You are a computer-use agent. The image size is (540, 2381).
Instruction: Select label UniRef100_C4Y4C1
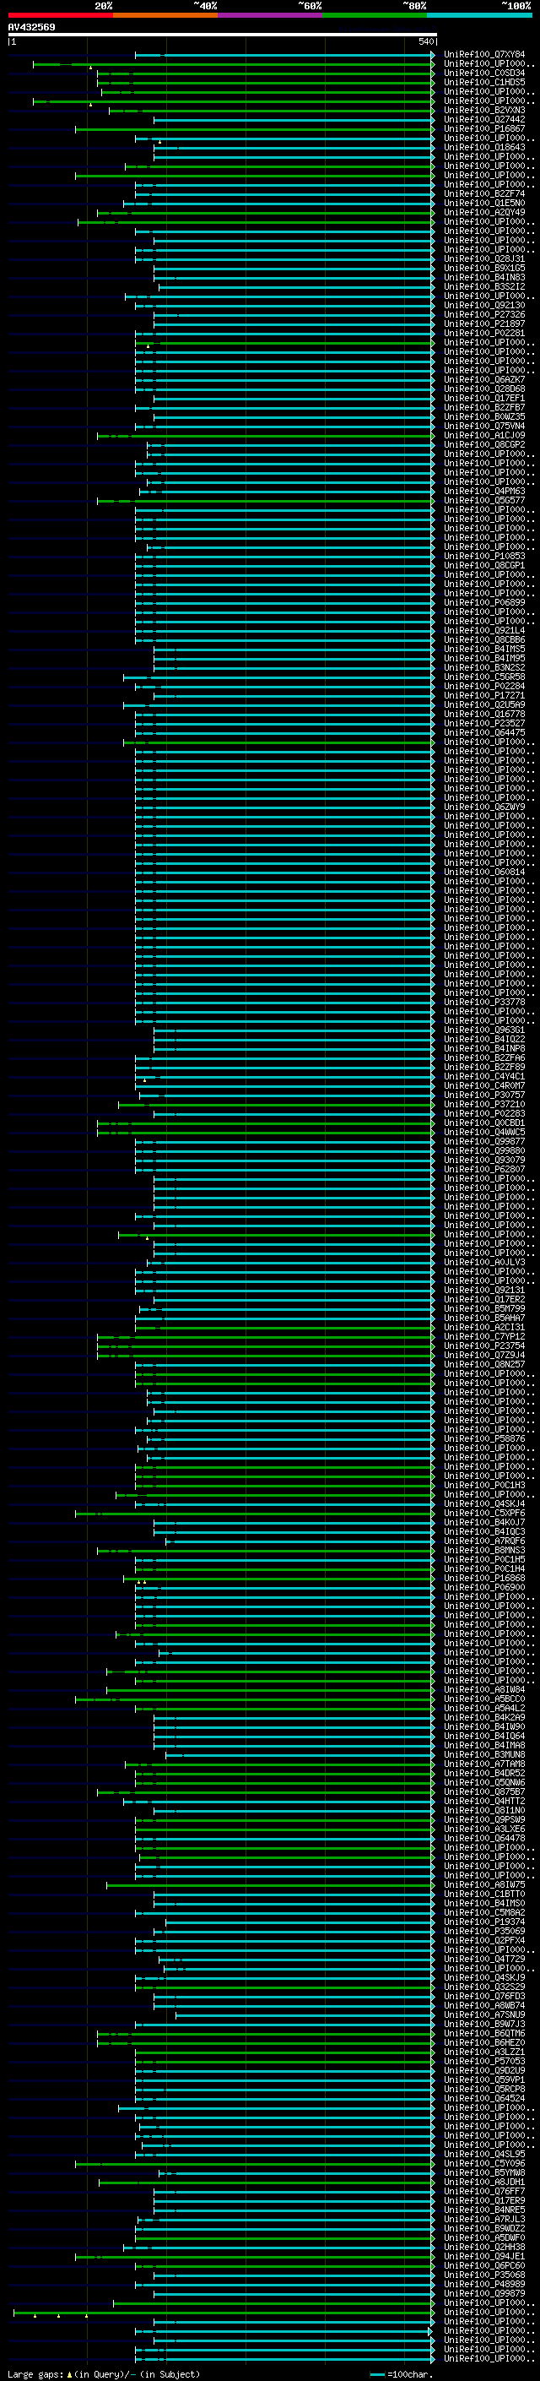[484, 1076]
